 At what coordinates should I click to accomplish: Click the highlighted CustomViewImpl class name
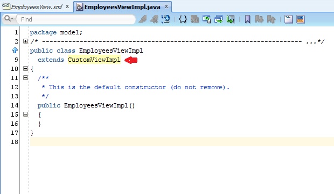pyautogui.click(x=94, y=60)
